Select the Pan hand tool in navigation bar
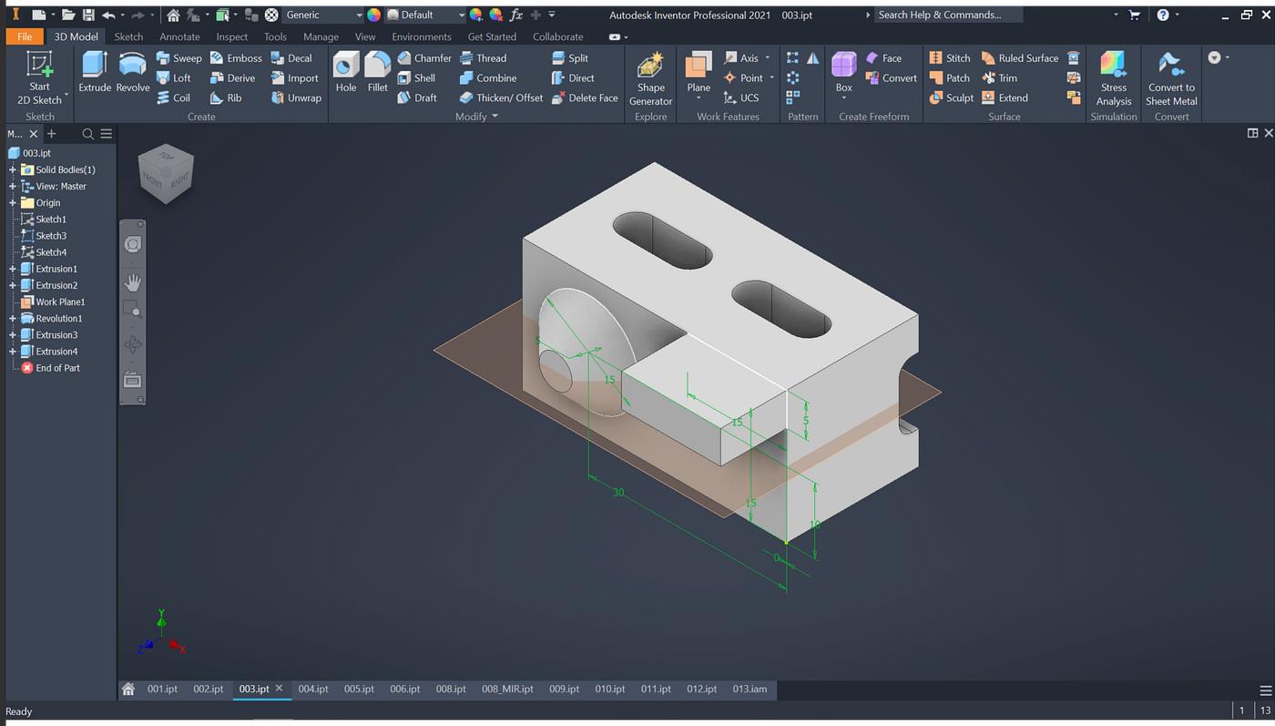1275x726 pixels. click(133, 282)
